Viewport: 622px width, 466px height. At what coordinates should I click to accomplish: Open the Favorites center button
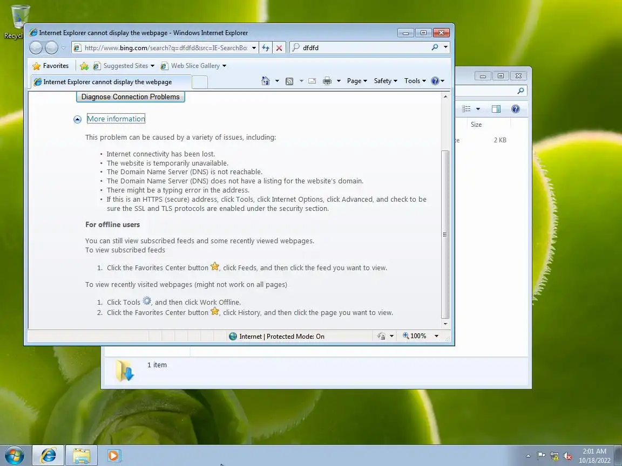(x=50, y=66)
